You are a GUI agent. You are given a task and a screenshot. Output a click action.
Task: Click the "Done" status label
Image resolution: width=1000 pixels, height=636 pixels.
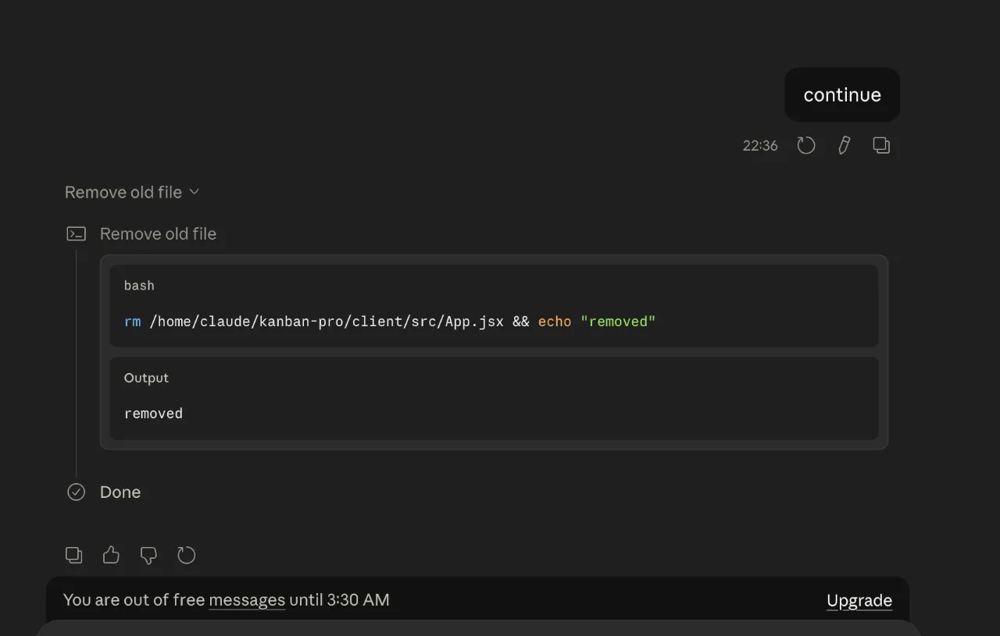click(x=120, y=492)
